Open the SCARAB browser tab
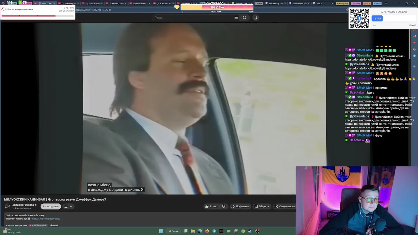Screen dimensions: 418x235 point(164,3)
